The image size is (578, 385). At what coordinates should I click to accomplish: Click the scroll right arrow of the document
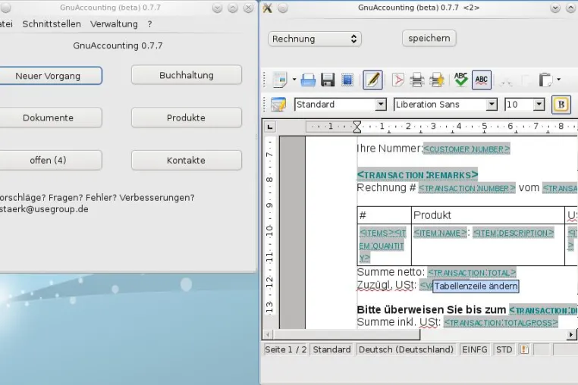571,334
